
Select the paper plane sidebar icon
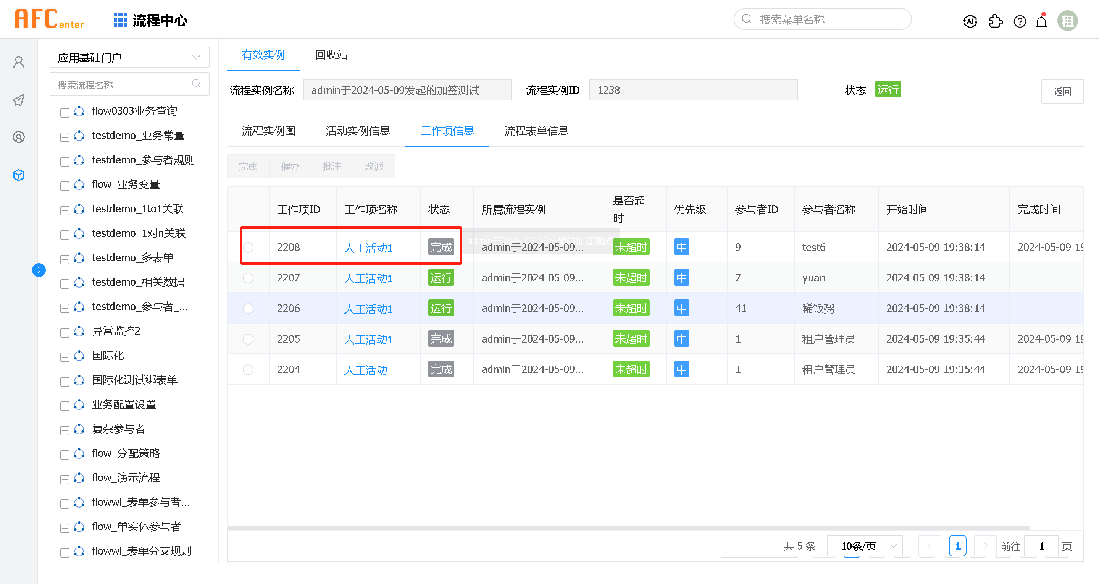point(19,100)
